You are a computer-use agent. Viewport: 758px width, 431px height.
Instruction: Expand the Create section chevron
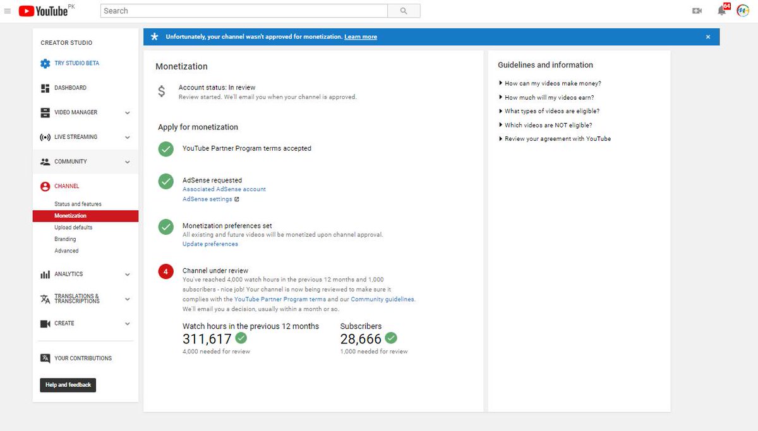click(128, 324)
